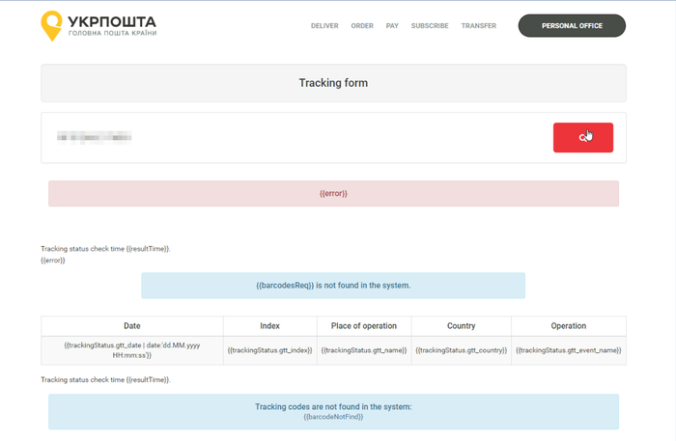Screen dimensions: 676x441
Task: Focus the tracking number input field
Action: click(290, 138)
